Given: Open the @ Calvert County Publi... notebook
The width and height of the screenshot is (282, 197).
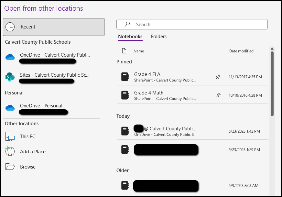Looking at the screenshot, I should pos(193,131).
